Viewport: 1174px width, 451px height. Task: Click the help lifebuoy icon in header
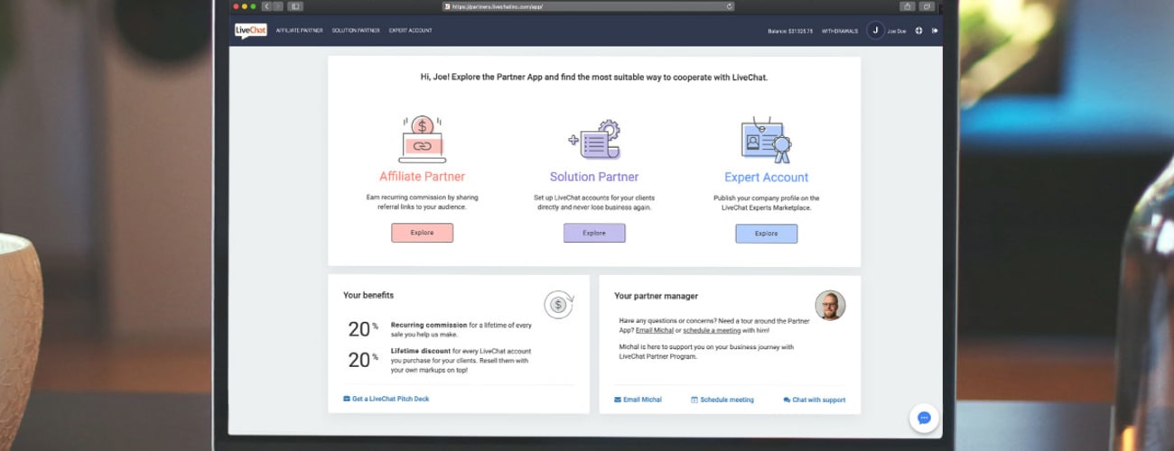pos(918,31)
